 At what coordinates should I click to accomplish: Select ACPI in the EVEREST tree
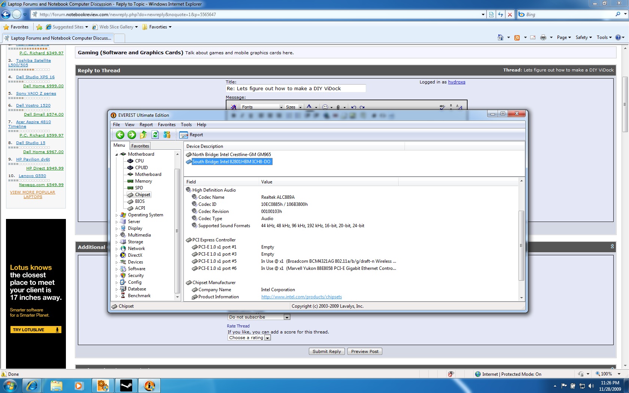coord(140,208)
